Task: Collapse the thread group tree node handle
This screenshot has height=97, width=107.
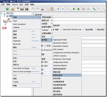Action: tap(5, 16)
